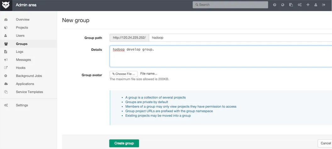Open the Help question mark icon

274,5
